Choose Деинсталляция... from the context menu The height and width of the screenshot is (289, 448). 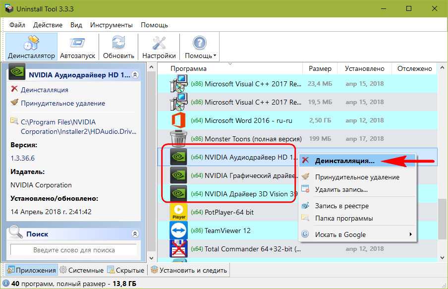[344, 161]
